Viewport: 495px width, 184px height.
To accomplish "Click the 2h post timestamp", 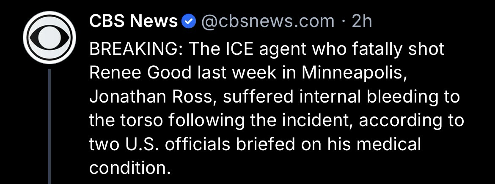I will 362,22.
